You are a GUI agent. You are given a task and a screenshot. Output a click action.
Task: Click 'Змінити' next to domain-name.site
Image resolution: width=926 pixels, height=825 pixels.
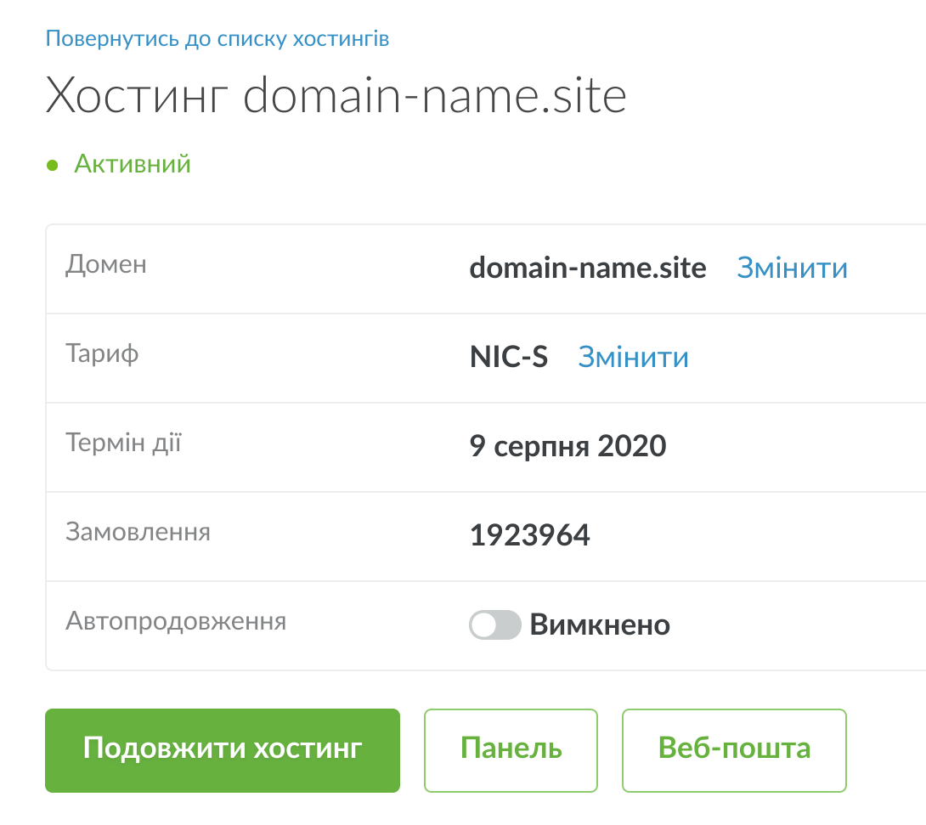pyautogui.click(x=792, y=268)
